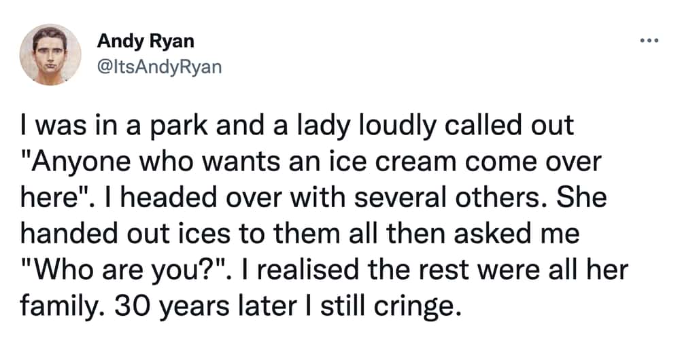Screen dimensions: 680x343
Task: Open the @ItsAndyRyan handle link
Action: point(159,67)
